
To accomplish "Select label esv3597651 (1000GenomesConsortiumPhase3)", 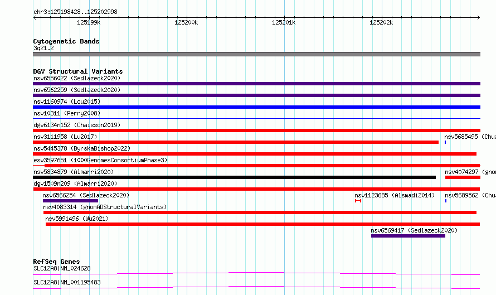I will point(100,160).
